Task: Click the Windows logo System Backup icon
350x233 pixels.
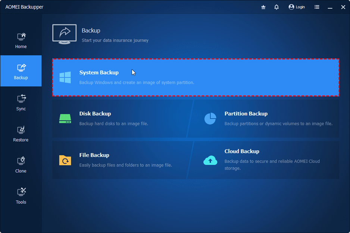Action: 65,78
